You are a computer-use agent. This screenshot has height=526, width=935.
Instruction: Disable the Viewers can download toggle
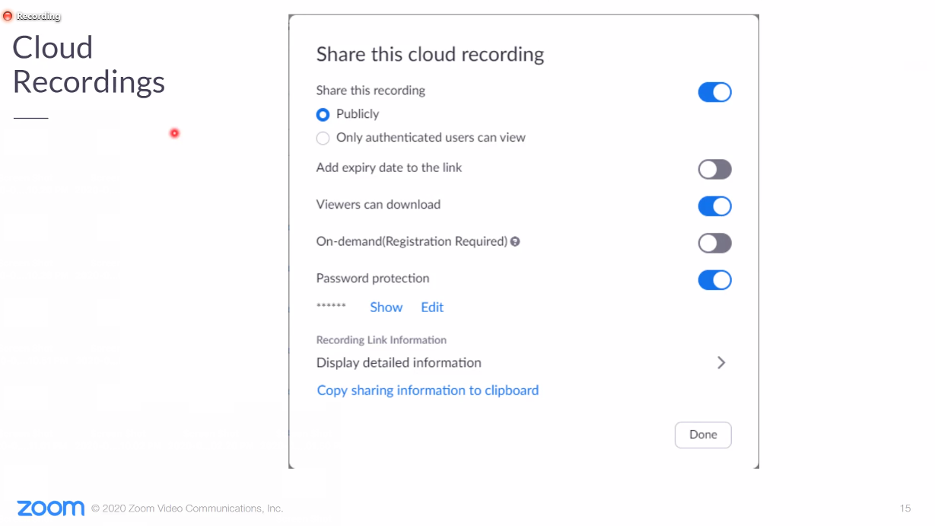[x=714, y=206]
